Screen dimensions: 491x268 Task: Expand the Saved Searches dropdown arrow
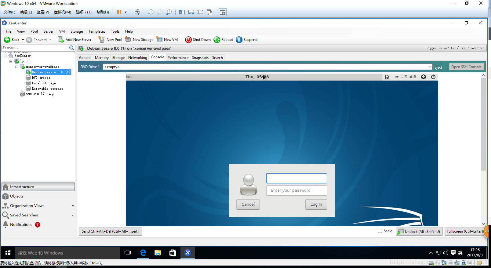click(73, 215)
